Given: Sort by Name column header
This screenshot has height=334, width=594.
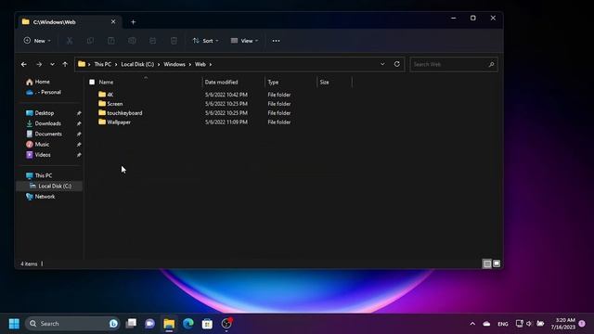Looking at the screenshot, I should pos(106,83).
